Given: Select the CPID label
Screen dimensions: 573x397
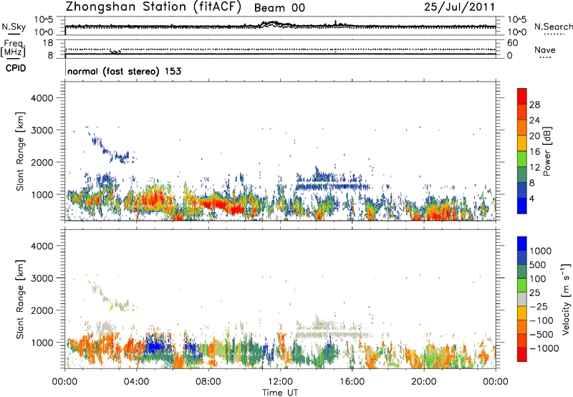Looking at the screenshot, I should point(16,68).
